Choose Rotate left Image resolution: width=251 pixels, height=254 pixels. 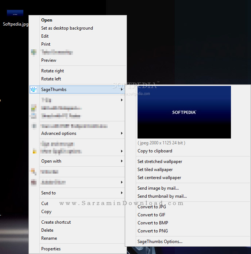(78, 79)
